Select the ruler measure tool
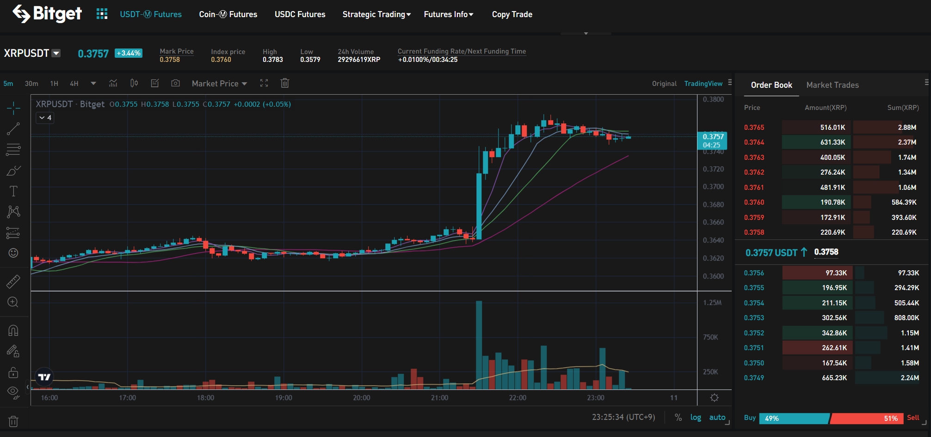Viewport: 931px width, 437px height. [13, 281]
